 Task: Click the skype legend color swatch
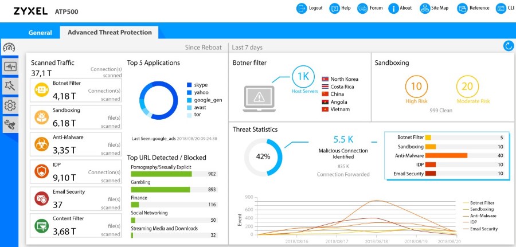tap(189, 85)
